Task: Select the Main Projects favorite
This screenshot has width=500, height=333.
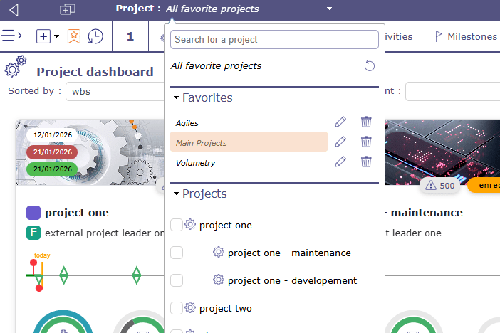Action: coord(202,143)
